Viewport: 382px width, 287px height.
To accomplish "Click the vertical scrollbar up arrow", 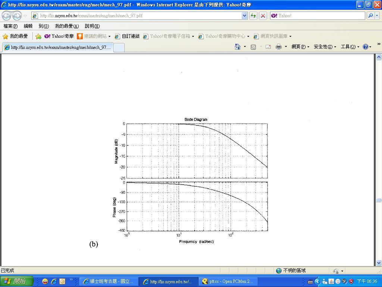I will coord(379,57).
